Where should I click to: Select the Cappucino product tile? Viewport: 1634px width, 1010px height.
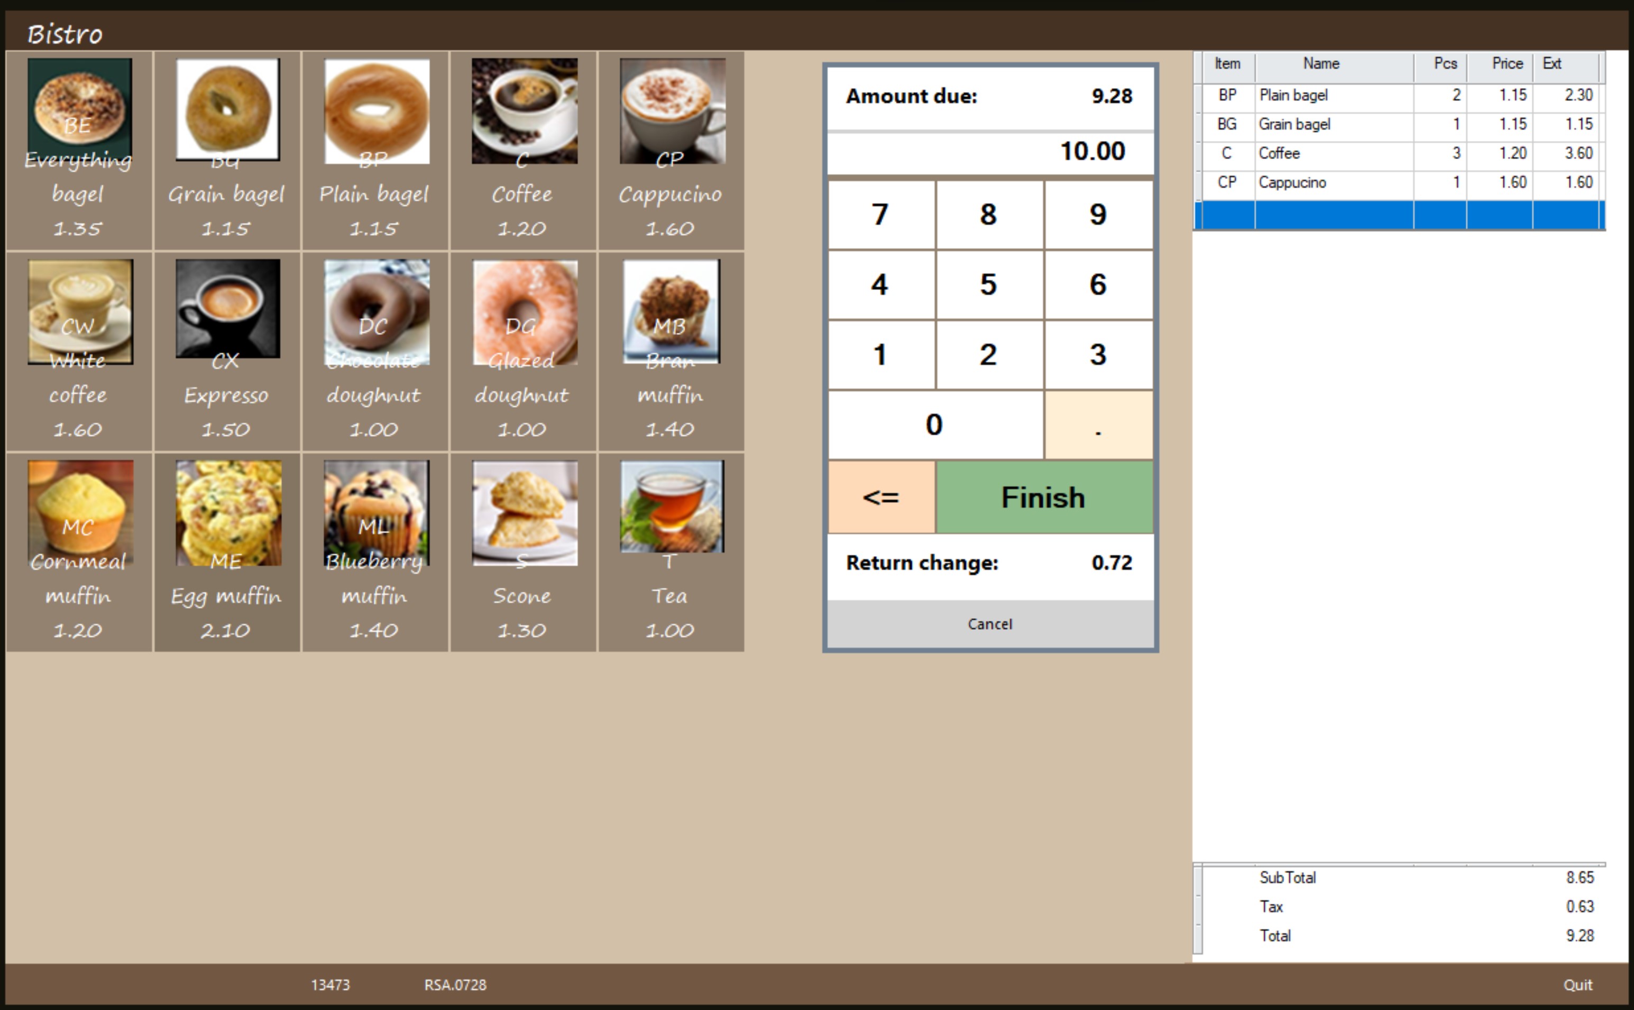[671, 150]
